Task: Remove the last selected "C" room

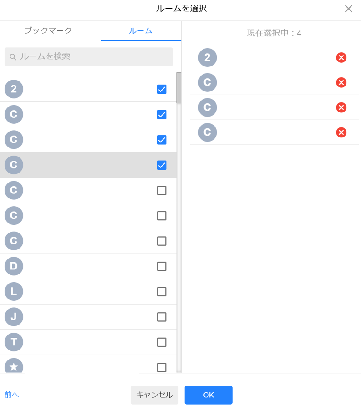Action: (x=341, y=132)
